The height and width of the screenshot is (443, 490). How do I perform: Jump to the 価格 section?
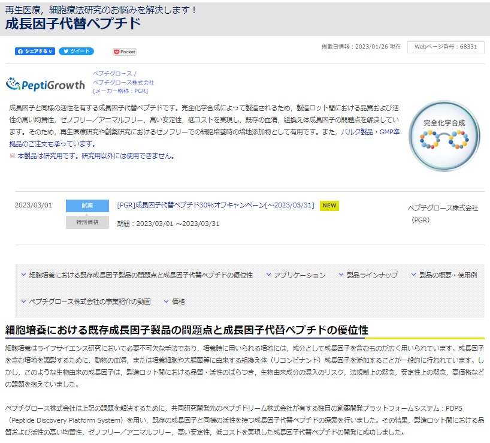pyautogui.click(x=179, y=302)
